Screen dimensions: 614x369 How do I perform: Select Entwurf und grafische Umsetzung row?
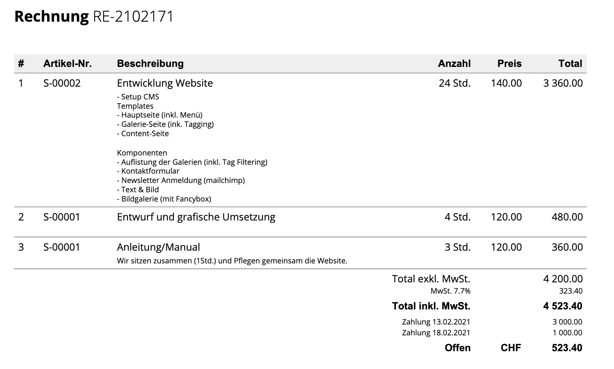click(196, 217)
